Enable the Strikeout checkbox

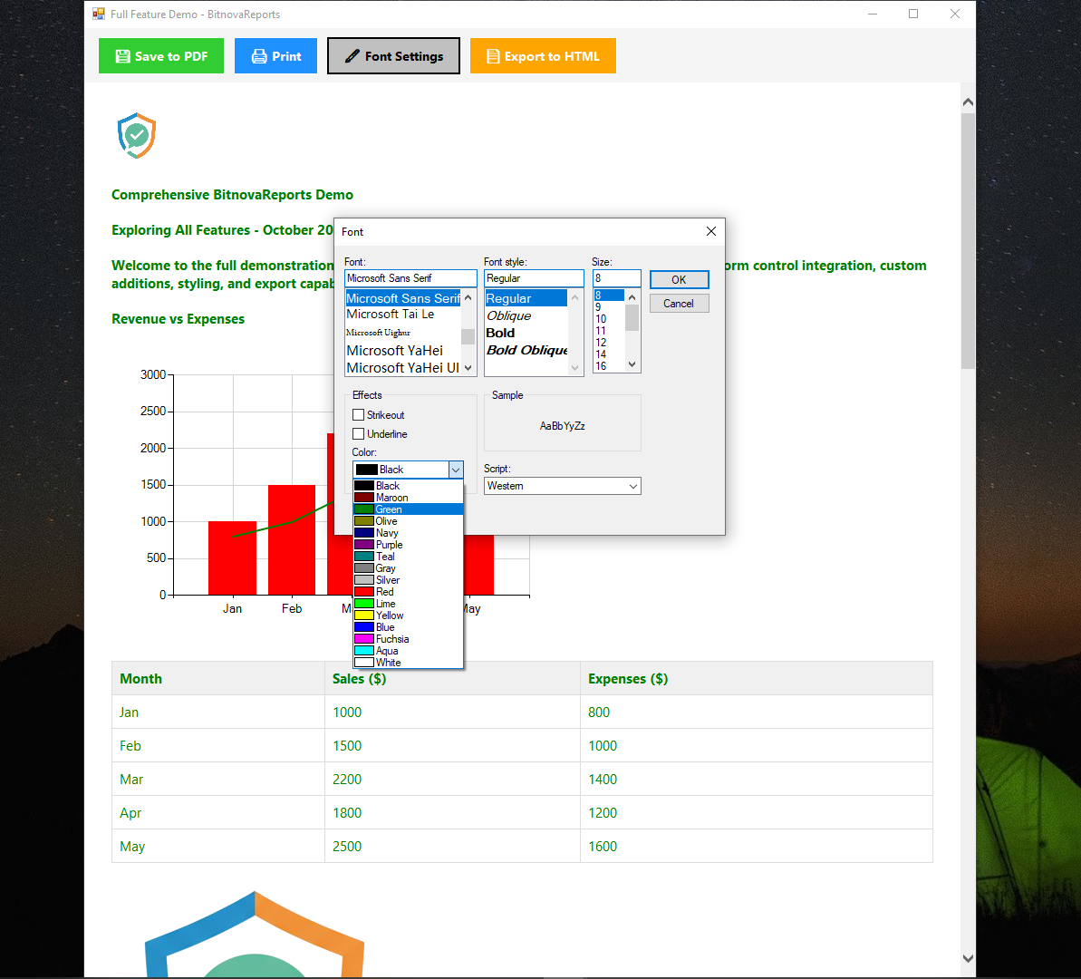[359, 414]
